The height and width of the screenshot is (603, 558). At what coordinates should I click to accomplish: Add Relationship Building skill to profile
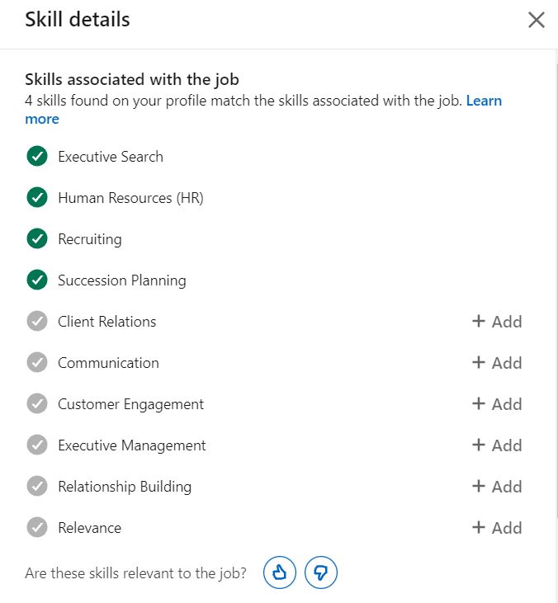497,487
